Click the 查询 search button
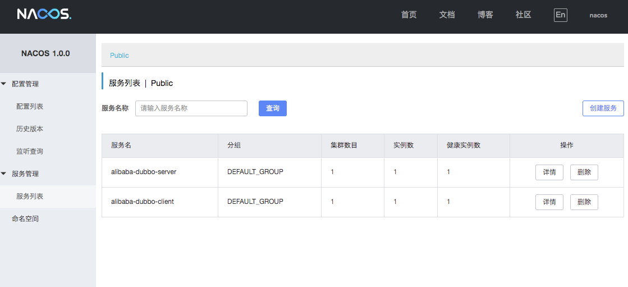Viewport: 628px width, 287px height. click(x=273, y=108)
